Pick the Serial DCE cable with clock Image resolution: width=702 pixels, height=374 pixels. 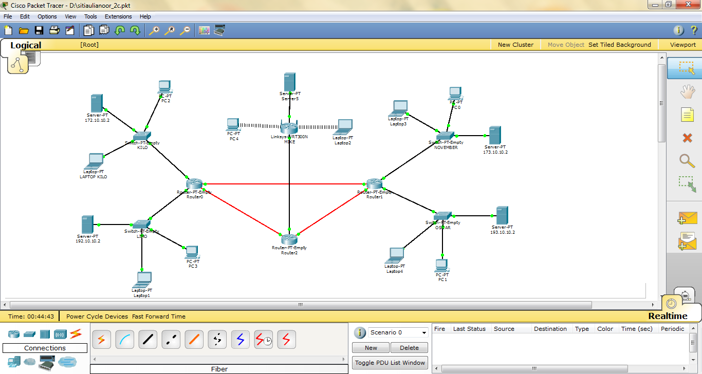264,339
